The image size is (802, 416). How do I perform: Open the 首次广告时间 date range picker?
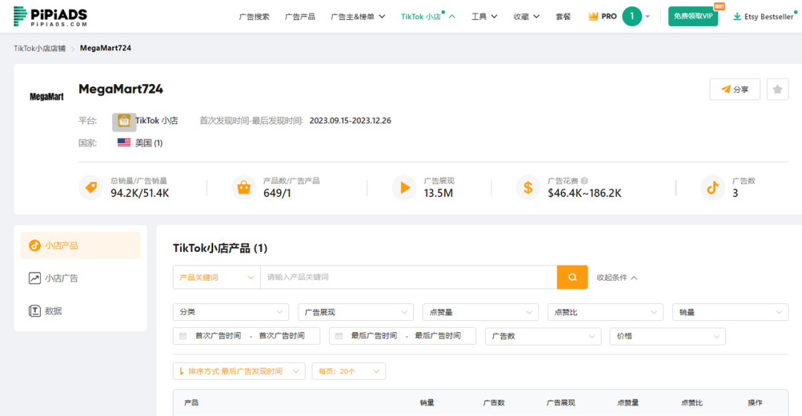pos(247,337)
